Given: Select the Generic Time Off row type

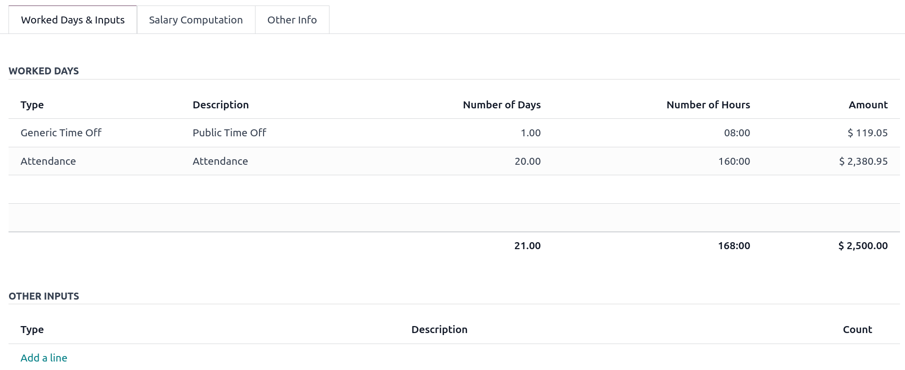Looking at the screenshot, I should [x=61, y=133].
